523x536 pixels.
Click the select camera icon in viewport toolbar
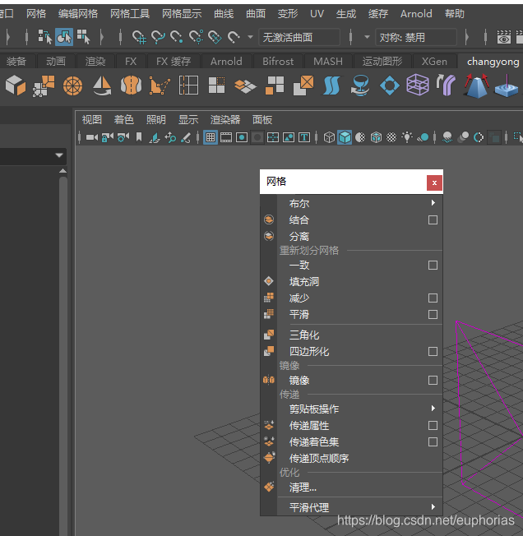pyautogui.click(x=91, y=137)
